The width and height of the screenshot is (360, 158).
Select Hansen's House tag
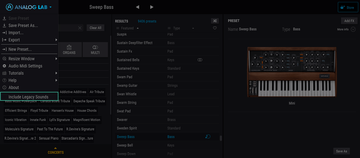pos(62,110)
